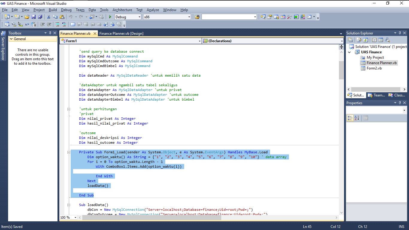
Task: Click the Save All toolbar icon
Action: [x=40, y=17]
